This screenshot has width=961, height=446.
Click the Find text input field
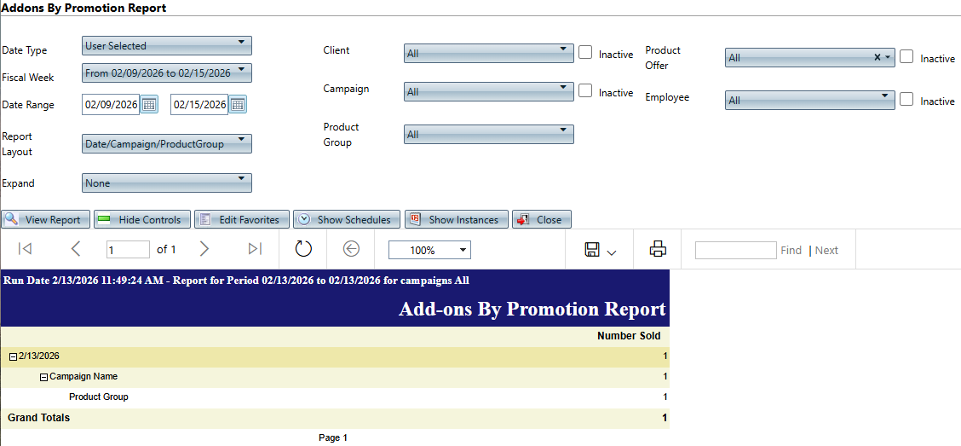(x=735, y=250)
